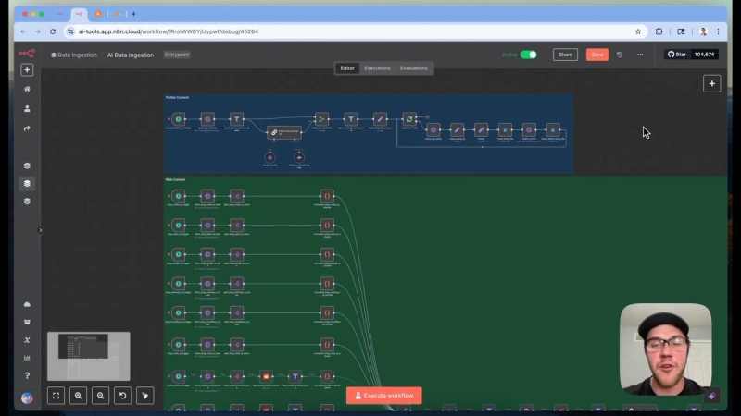This screenshot has height=416, width=741.
Task: Open Variables icon in sidebar
Action: [27, 340]
